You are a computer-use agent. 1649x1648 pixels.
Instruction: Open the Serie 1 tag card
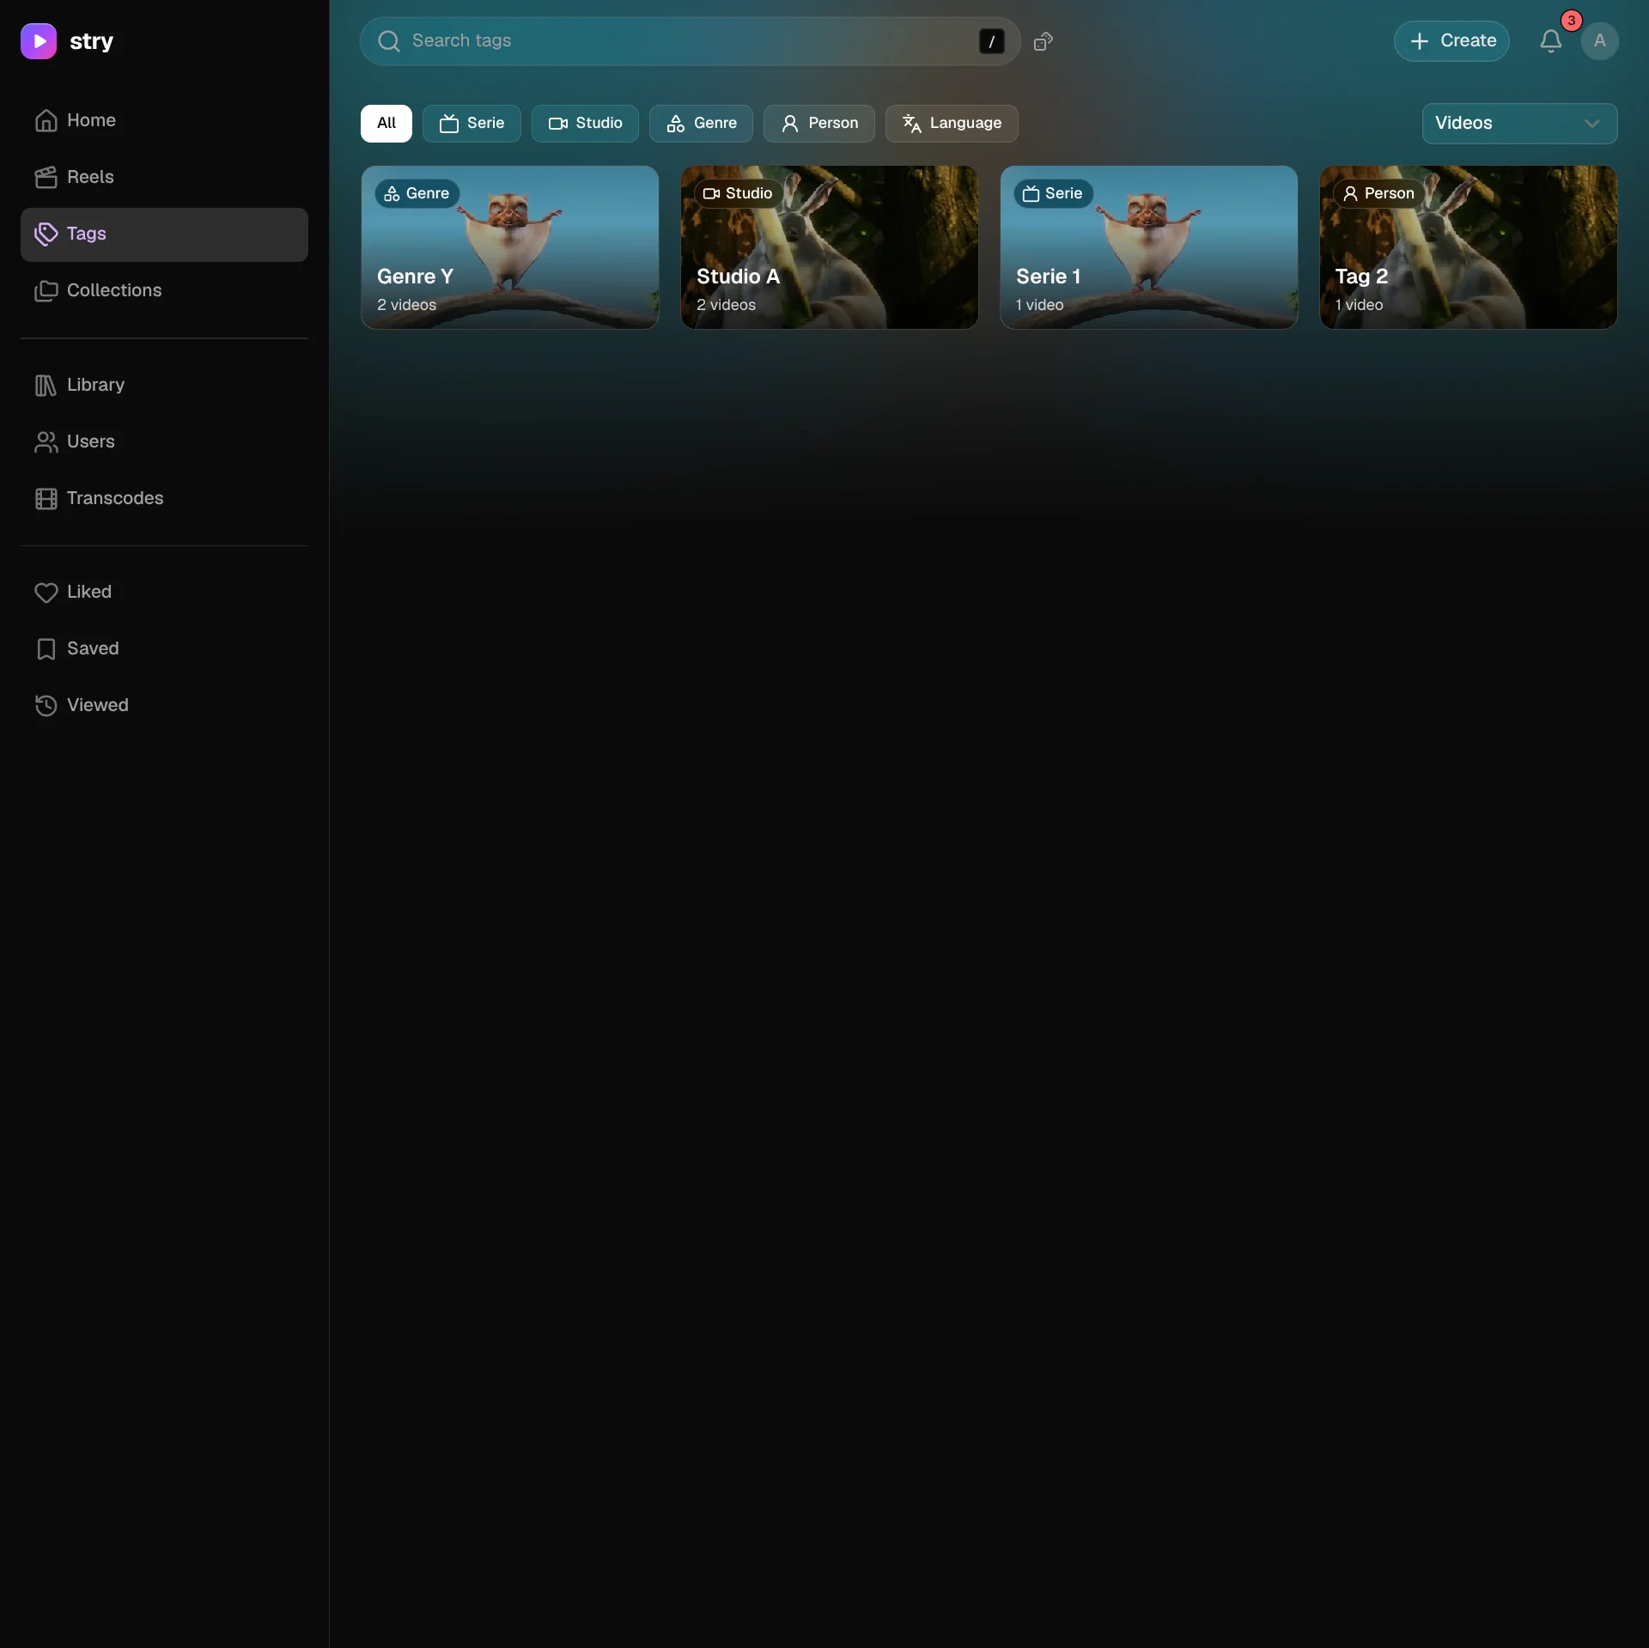(x=1149, y=247)
